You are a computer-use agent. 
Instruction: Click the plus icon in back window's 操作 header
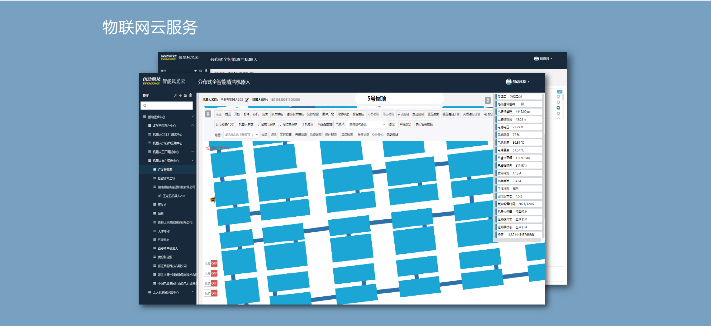pos(196,70)
